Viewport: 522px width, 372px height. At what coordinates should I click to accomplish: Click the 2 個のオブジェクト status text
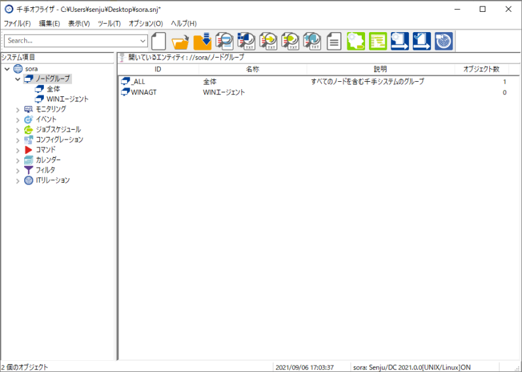tap(25, 367)
